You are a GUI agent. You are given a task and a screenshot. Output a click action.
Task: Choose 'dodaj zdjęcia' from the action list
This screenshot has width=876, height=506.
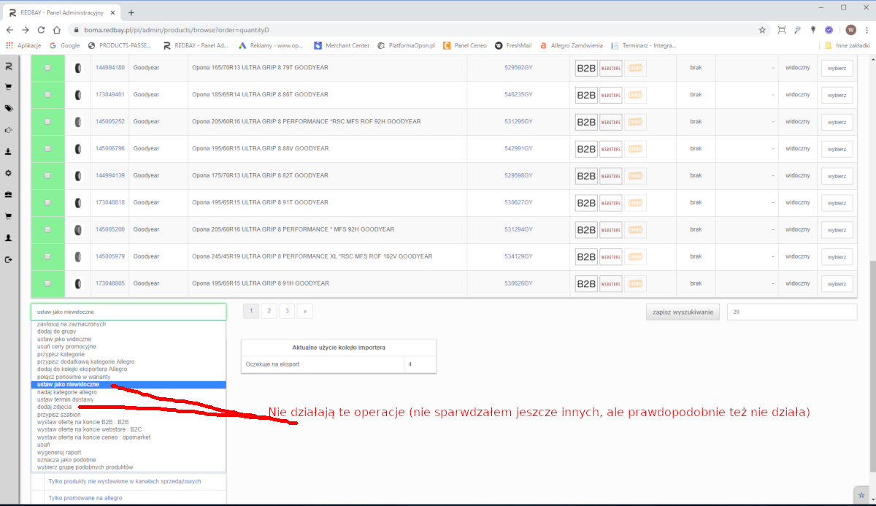click(55, 407)
